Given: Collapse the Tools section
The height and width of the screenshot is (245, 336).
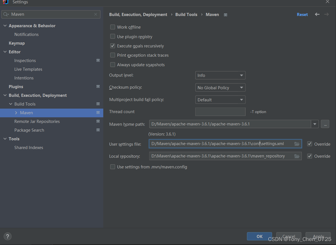Looking at the screenshot, I should (x=5, y=139).
